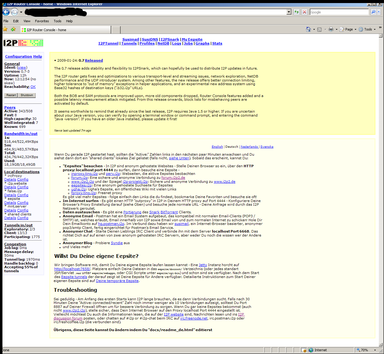This screenshot has width=384, height=354.
Task: Open the Favorites menu
Action: (x=42, y=21)
